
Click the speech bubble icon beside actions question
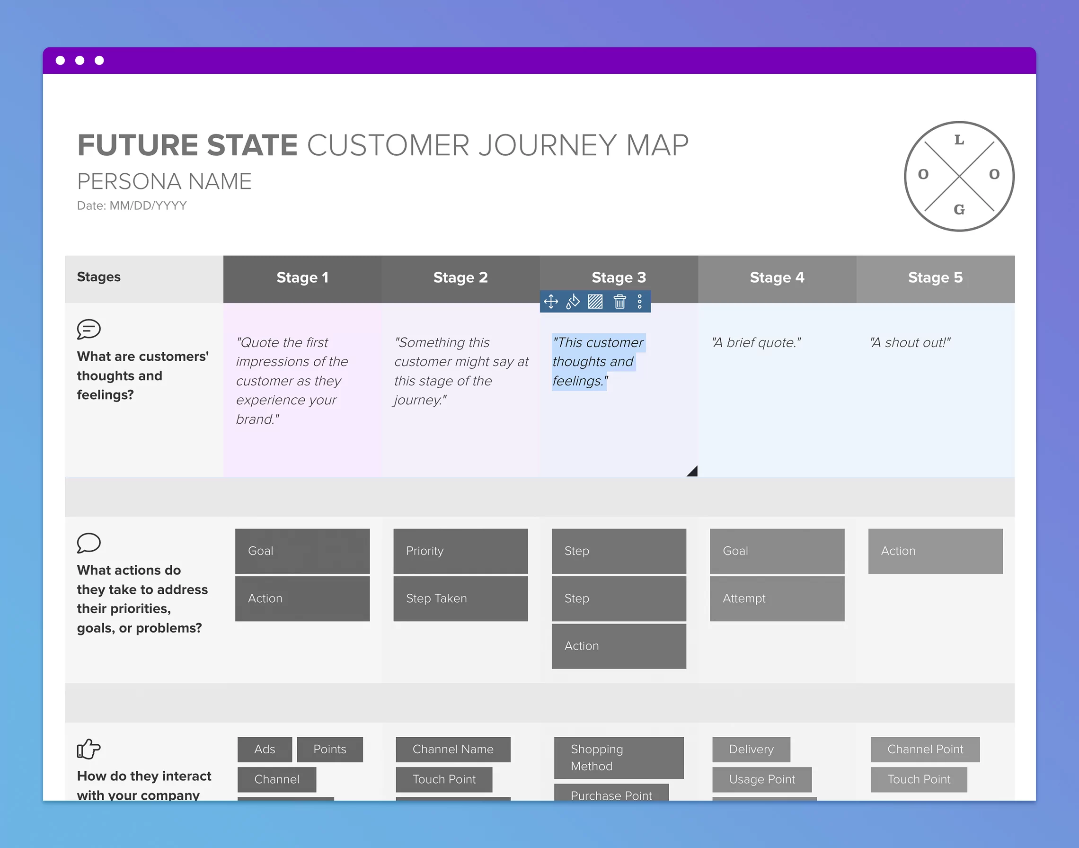88,544
